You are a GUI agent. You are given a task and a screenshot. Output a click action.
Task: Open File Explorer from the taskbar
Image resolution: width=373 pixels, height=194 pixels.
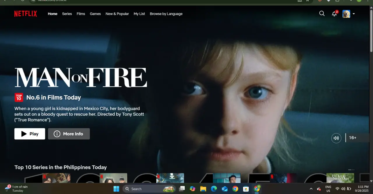(203, 189)
